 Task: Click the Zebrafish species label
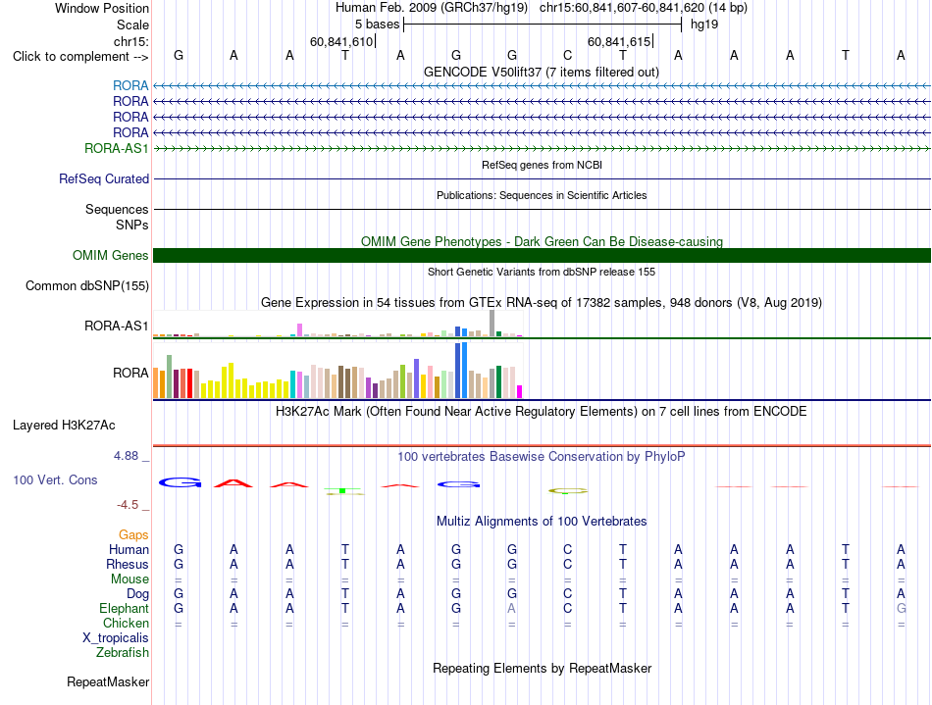[123, 652]
